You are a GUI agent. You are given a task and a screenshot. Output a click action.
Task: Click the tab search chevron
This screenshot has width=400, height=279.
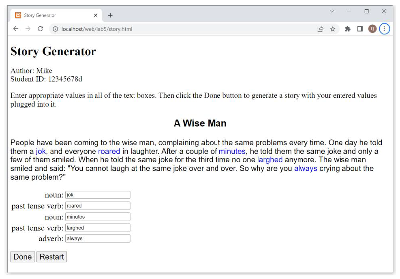coord(332,11)
